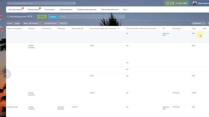This screenshot has width=209, height=117.
Task: Toggle the Мои counter filter
Action: click(x=25, y=23)
